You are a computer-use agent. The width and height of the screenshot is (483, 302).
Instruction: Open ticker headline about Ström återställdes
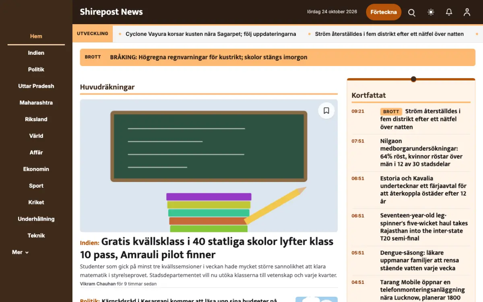click(x=389, y=34)
